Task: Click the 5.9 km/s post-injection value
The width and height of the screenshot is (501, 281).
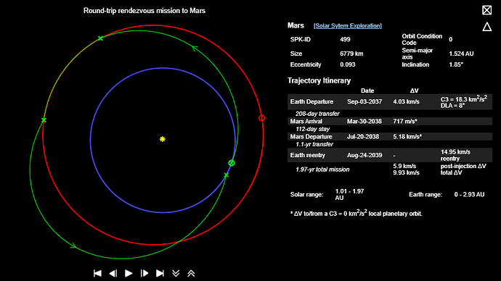Action: point(404,166)
